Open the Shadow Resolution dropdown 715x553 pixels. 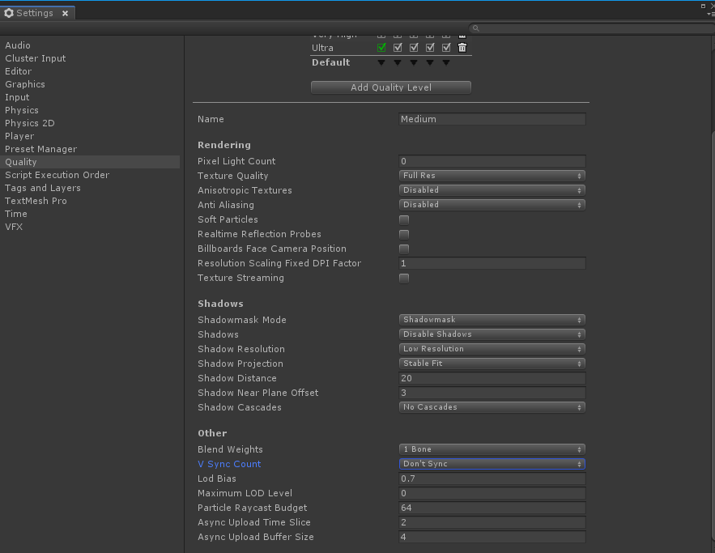[492, 349]
